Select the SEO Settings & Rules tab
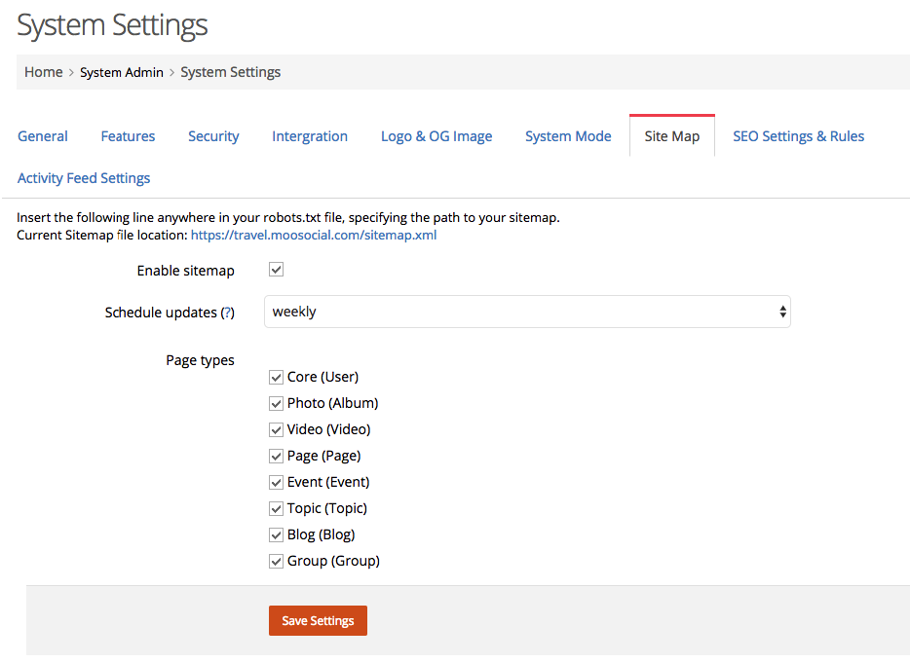 799,136
